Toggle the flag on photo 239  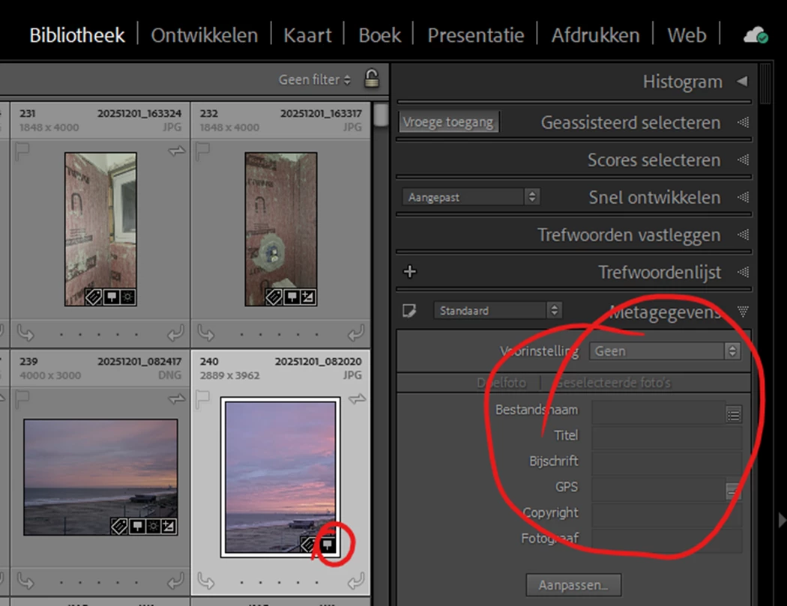point(22,399)
